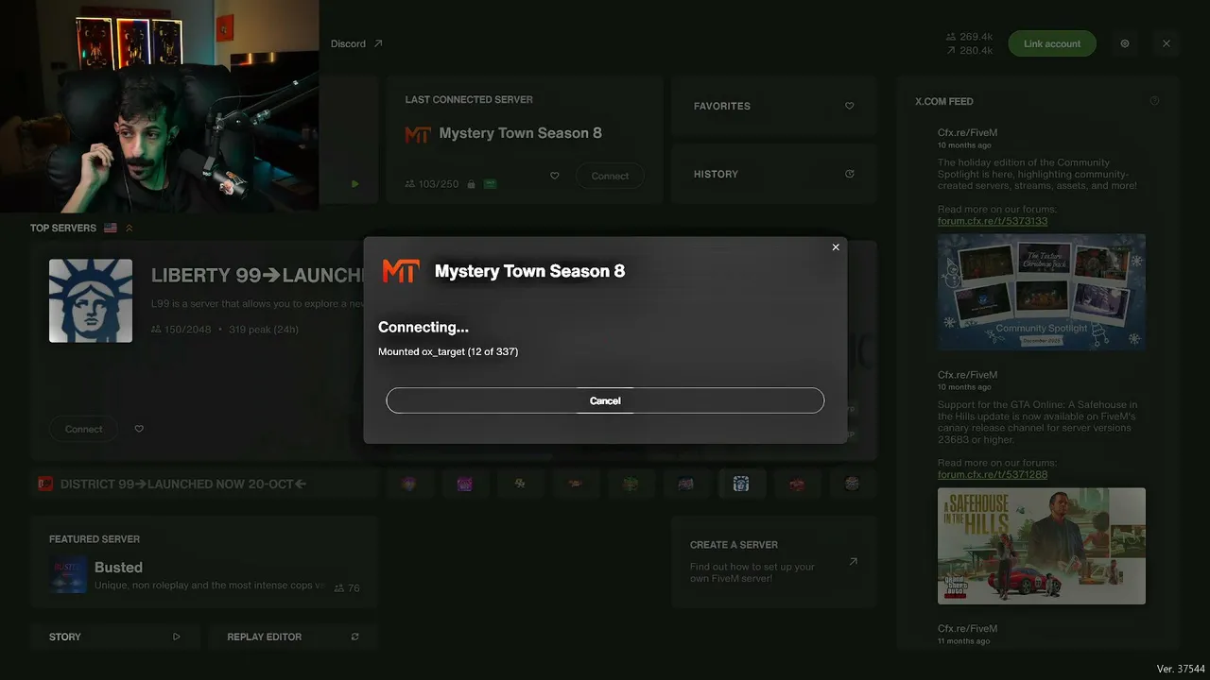
Task: Close the Connecting dialog with its X
Action: point(836,247)
